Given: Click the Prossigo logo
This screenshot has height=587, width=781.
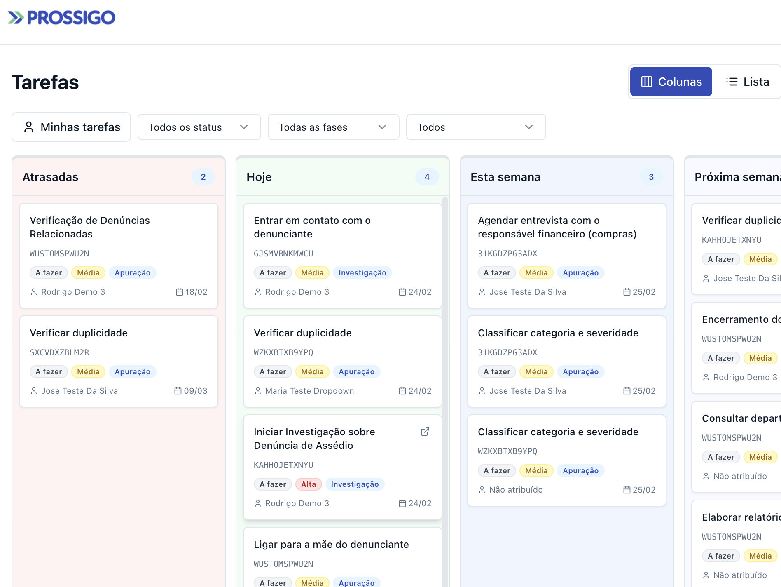Looking at the screenshot, I should tap(62, 18).
